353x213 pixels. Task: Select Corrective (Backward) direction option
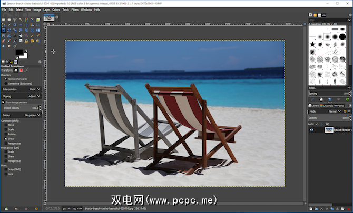point(6,83)
